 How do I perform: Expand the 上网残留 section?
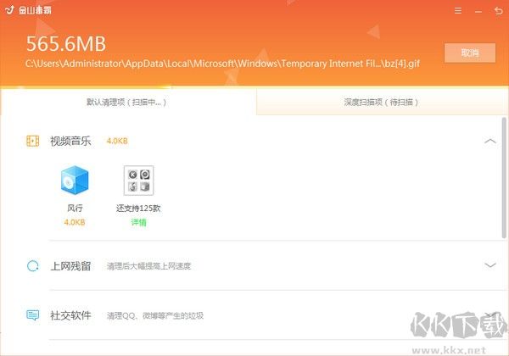point(490,265)
